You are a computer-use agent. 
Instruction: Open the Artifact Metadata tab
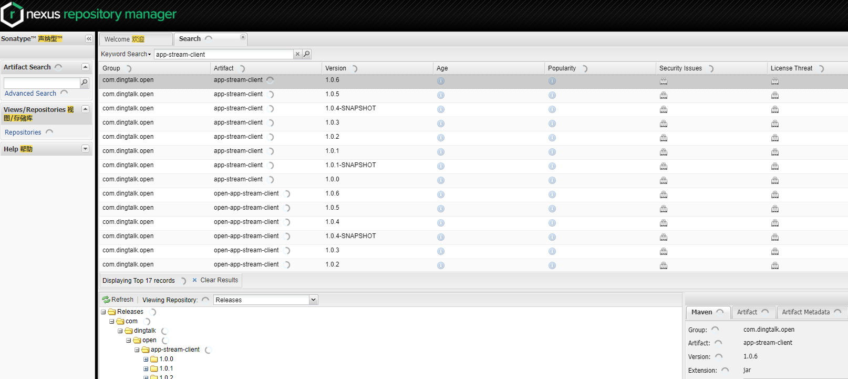pos(812,312)
